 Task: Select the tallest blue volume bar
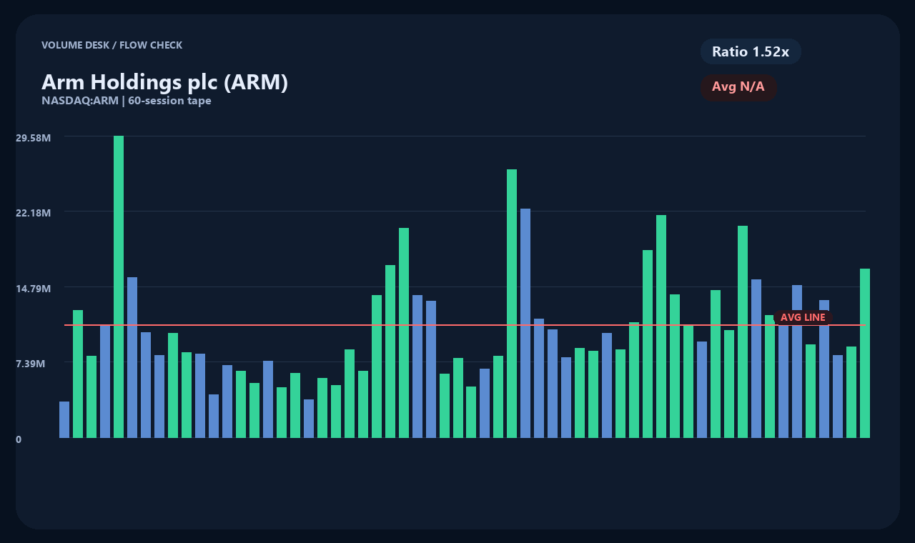coord(525,323)
